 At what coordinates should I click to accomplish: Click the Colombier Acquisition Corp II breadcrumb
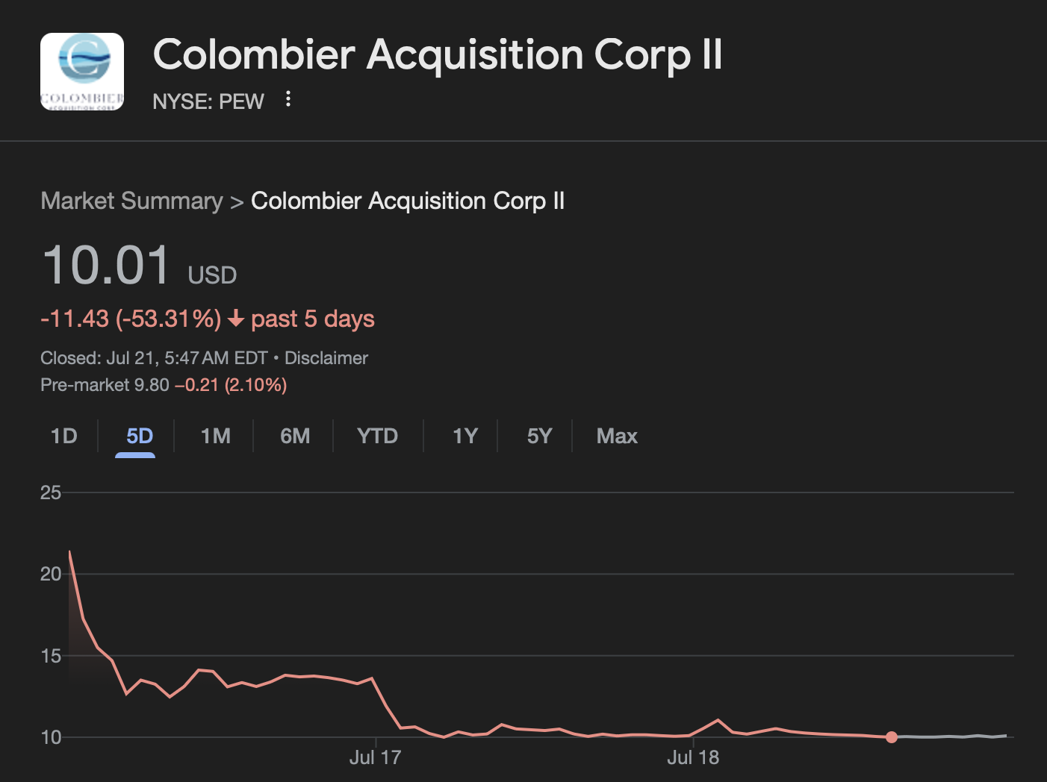pyautogui.click(x=408, y=201)
